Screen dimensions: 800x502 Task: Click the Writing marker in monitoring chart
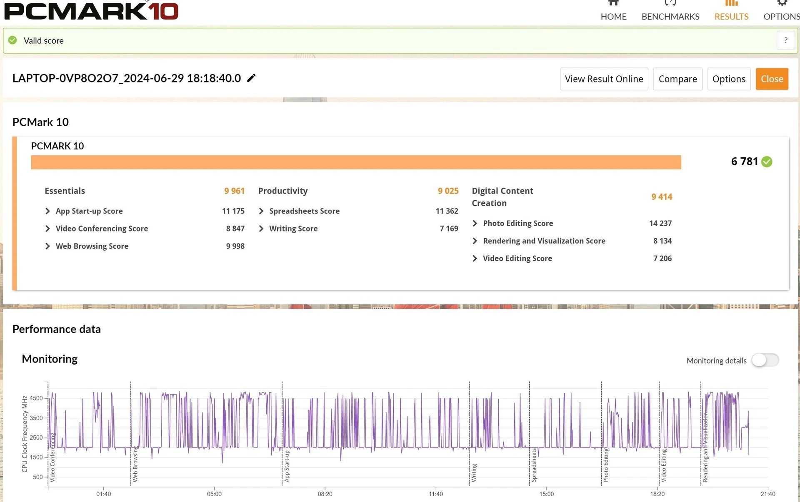pos(474,472)
